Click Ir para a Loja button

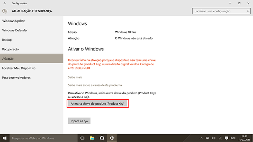[79, 121]
